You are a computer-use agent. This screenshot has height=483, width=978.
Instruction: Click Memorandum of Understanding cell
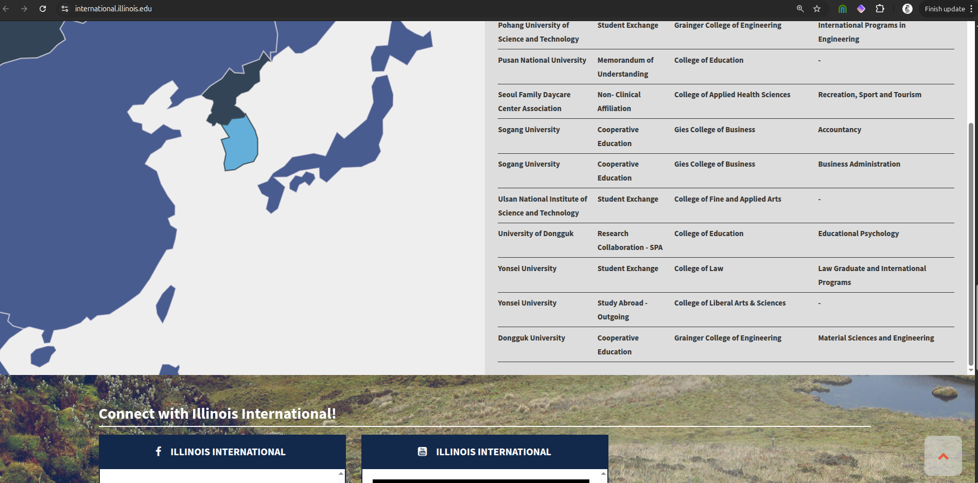[625, 67]
